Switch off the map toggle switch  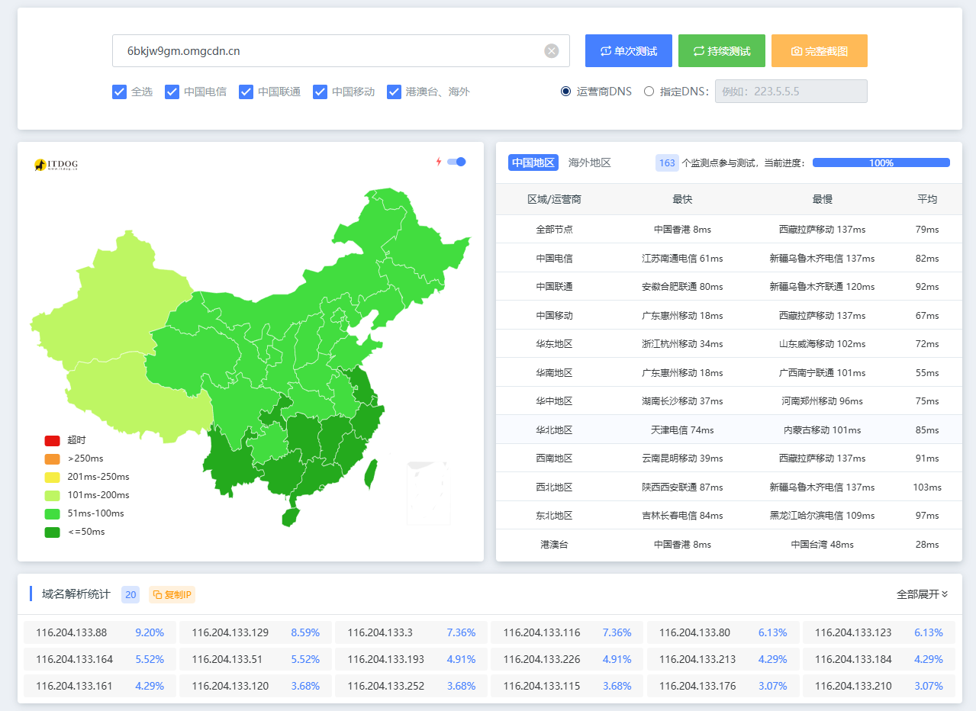456,162
